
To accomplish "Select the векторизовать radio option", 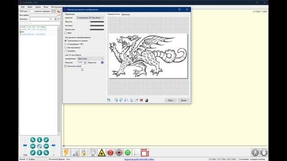I will (x=65, y=47).
